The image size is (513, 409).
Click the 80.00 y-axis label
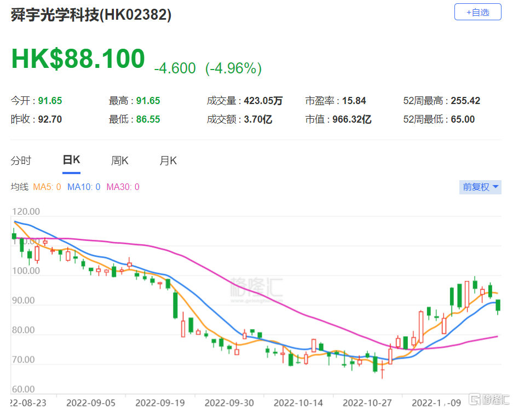23,330
